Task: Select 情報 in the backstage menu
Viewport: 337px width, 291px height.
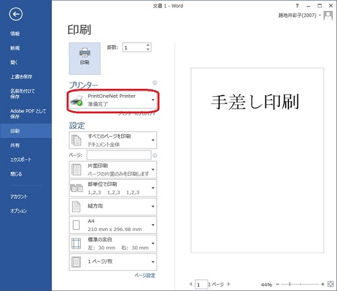Action: 15,34
